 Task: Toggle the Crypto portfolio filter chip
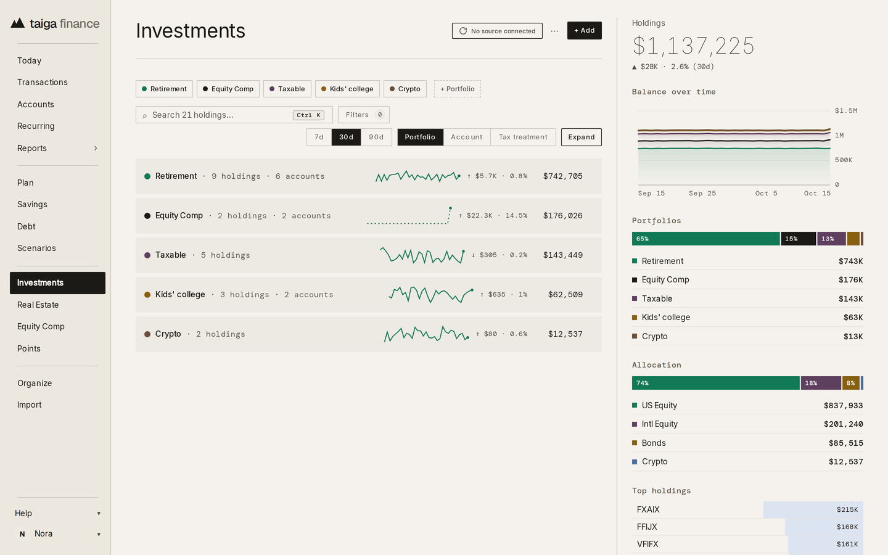click(x=405, y=89)
